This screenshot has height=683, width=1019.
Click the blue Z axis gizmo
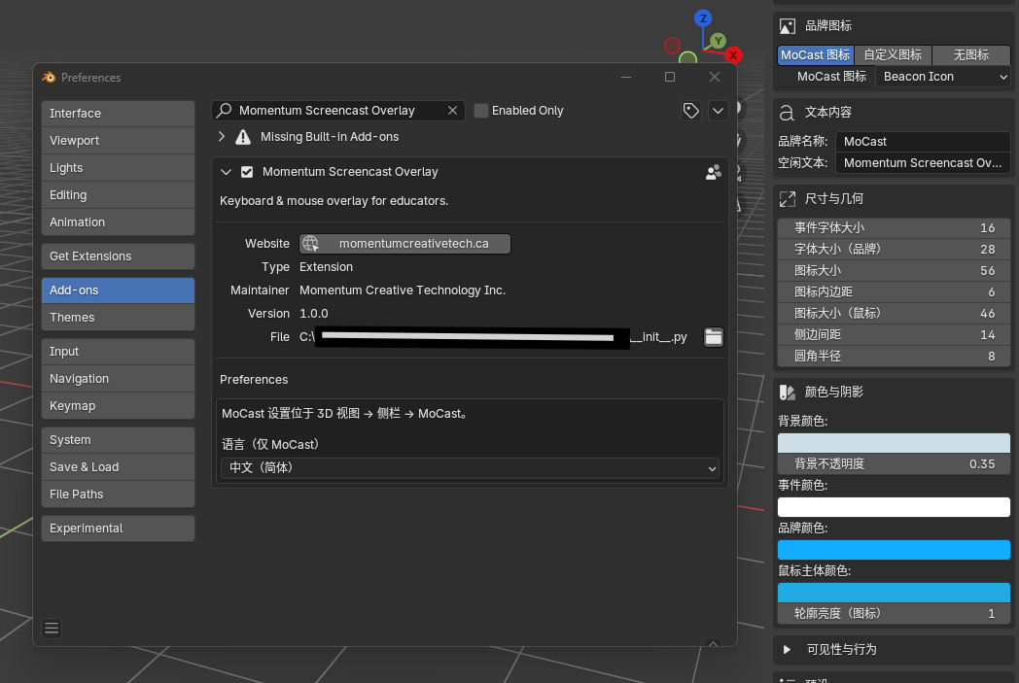pyautogui.click(x=704, y=18)
